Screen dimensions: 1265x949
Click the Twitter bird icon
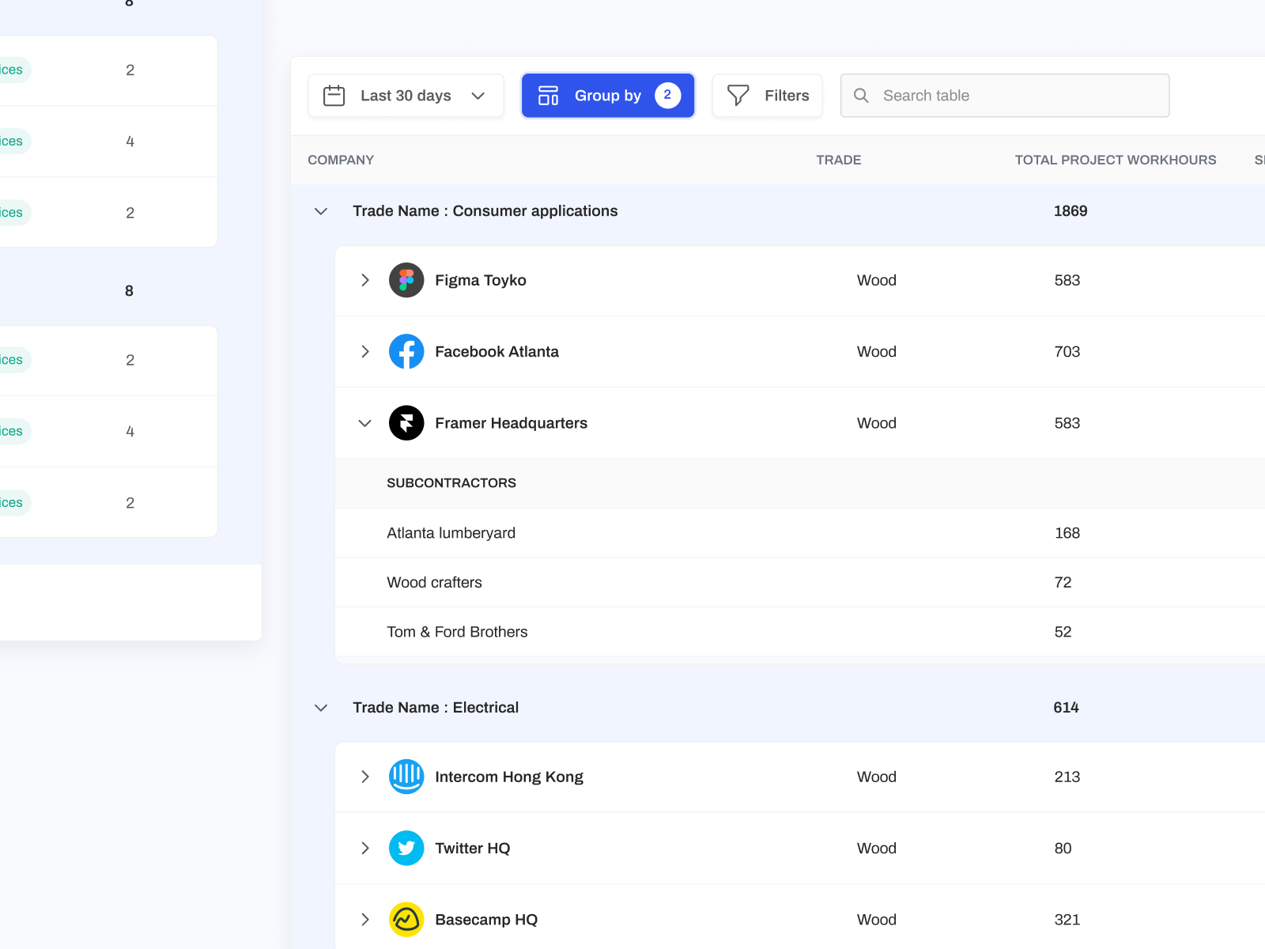(406, 848)
